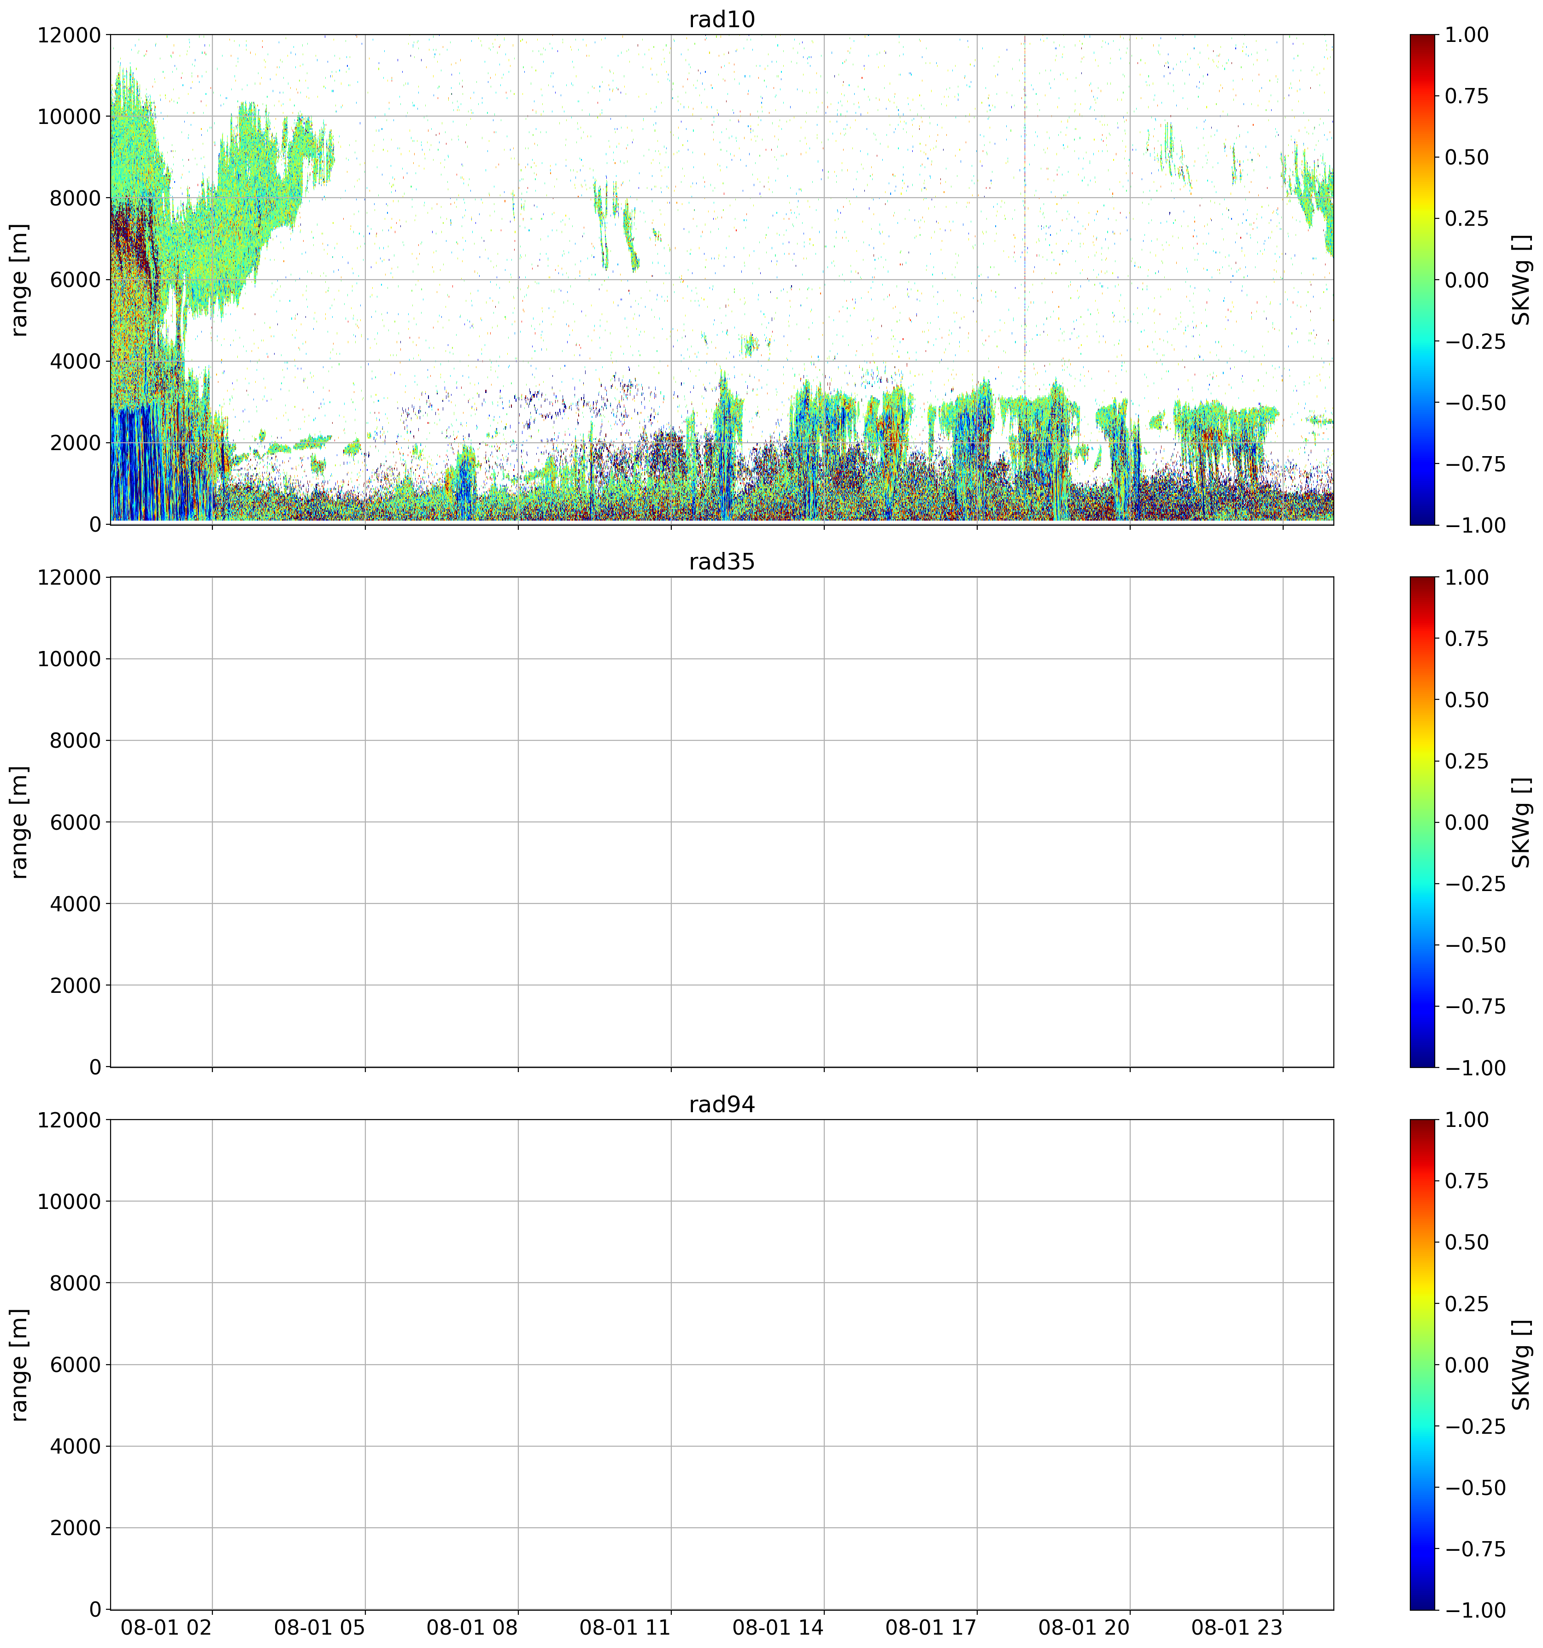
Task: Click the '08-01 08' time tick label
Action: [473, 1627]
